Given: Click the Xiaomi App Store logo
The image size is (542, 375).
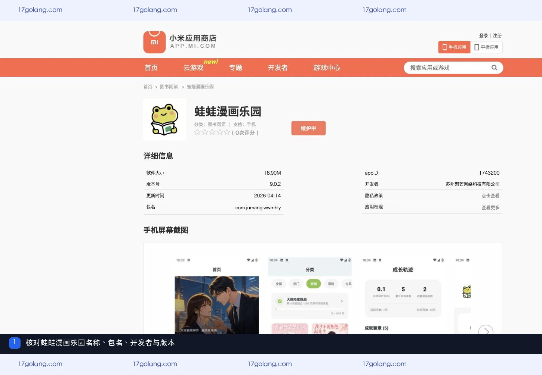Looking at the screenshot, I should [180, 42].
